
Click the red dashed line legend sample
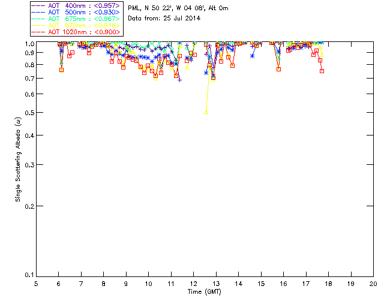(38, 32)
